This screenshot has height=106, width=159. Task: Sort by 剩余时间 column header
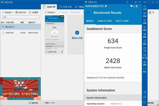pyautogui.click(x=32, y=22)
